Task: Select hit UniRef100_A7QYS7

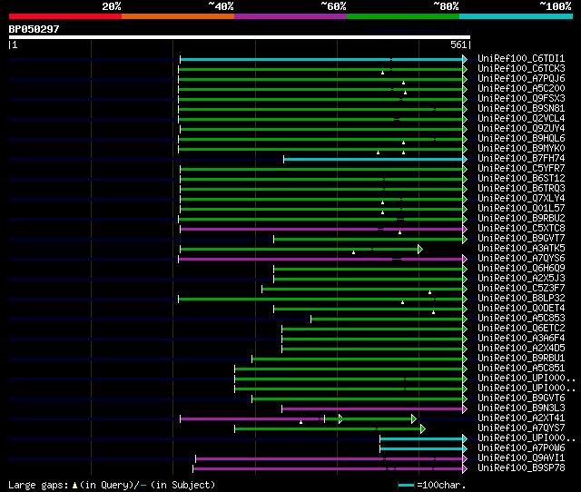Action: [x=521, y=428]
